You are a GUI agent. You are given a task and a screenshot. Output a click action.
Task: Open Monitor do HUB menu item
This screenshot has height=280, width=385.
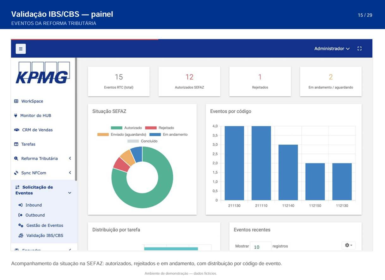pos(36,116)
